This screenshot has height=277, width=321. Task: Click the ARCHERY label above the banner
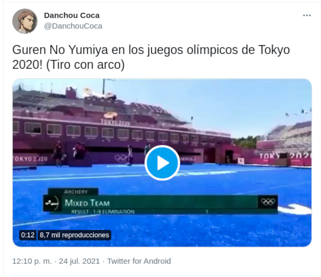point(75,192)
